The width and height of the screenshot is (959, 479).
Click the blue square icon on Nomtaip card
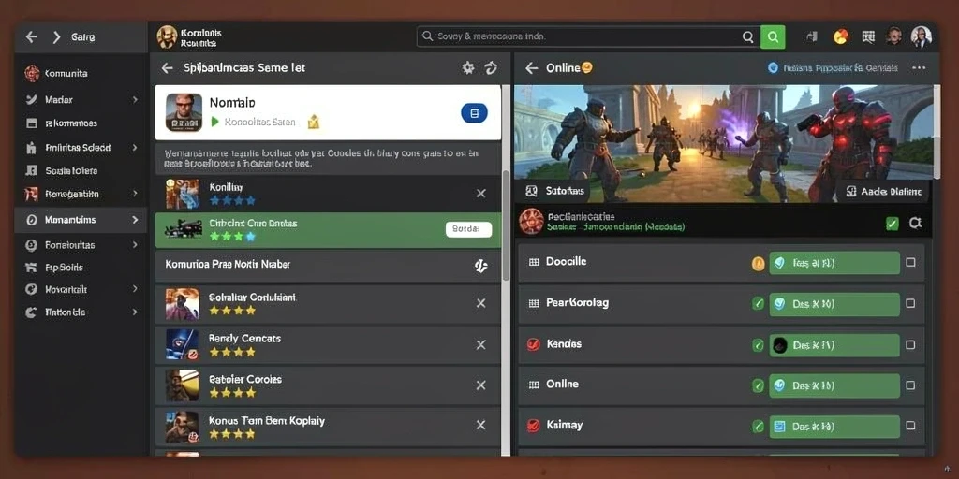coord(474,113)
